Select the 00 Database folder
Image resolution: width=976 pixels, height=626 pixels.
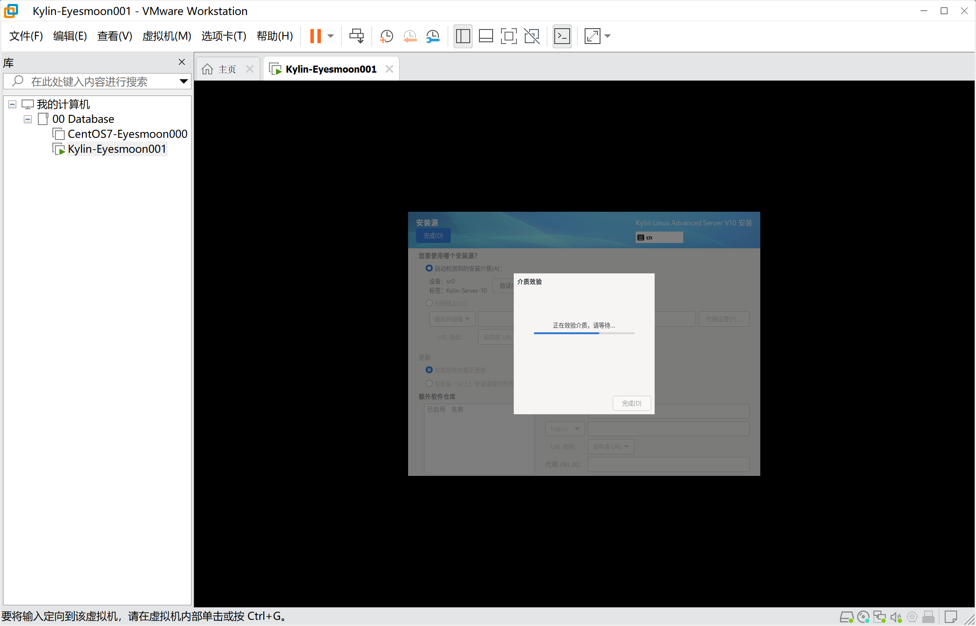(x=83, y=119)
